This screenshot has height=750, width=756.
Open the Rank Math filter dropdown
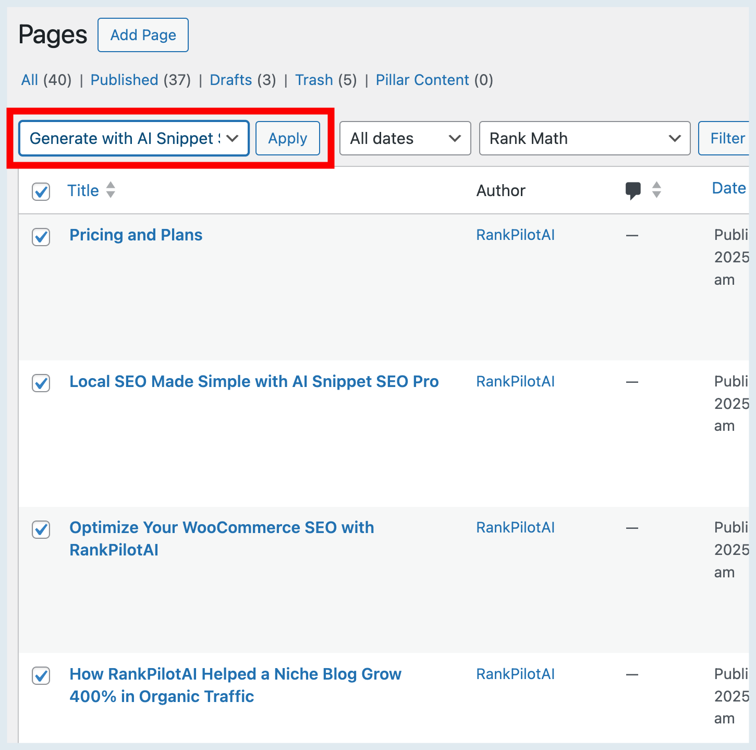click(584, 138)
